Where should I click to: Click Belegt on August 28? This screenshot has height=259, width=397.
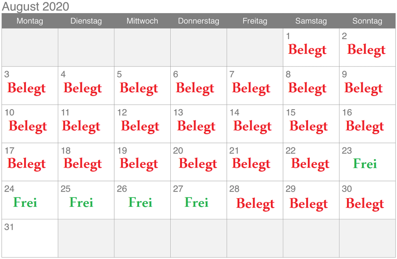tap(255, 204)
